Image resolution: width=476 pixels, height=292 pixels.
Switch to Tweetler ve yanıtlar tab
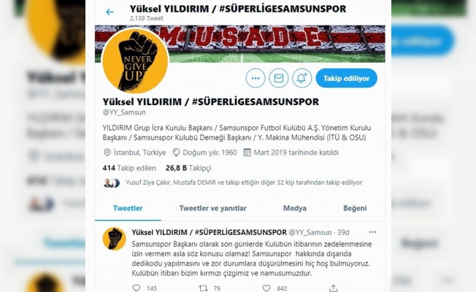pyautogui.click(x=212, y=208)
